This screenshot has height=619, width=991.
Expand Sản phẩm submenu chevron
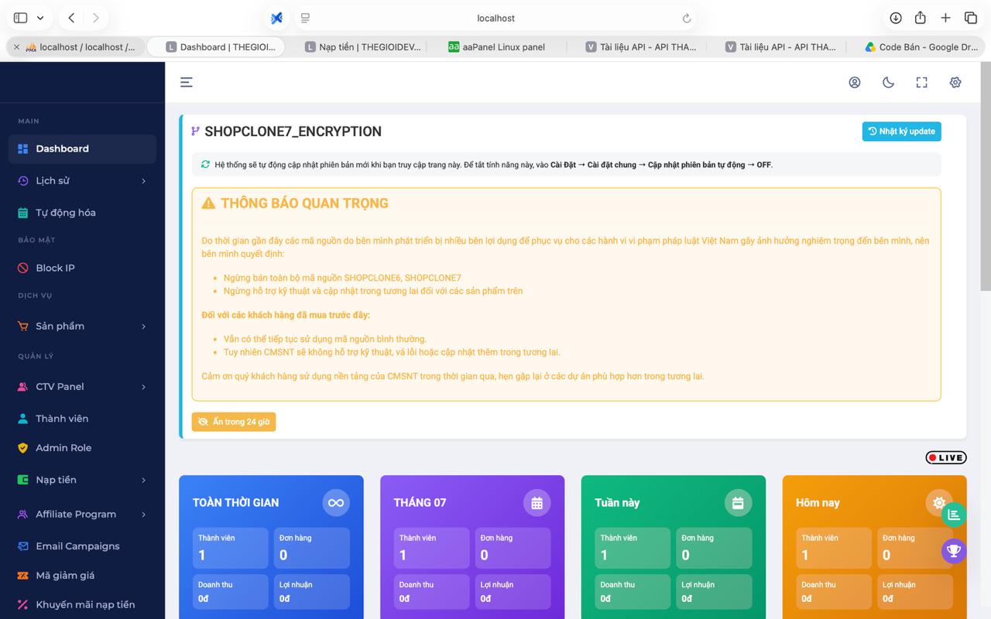[x=143, y=327]
